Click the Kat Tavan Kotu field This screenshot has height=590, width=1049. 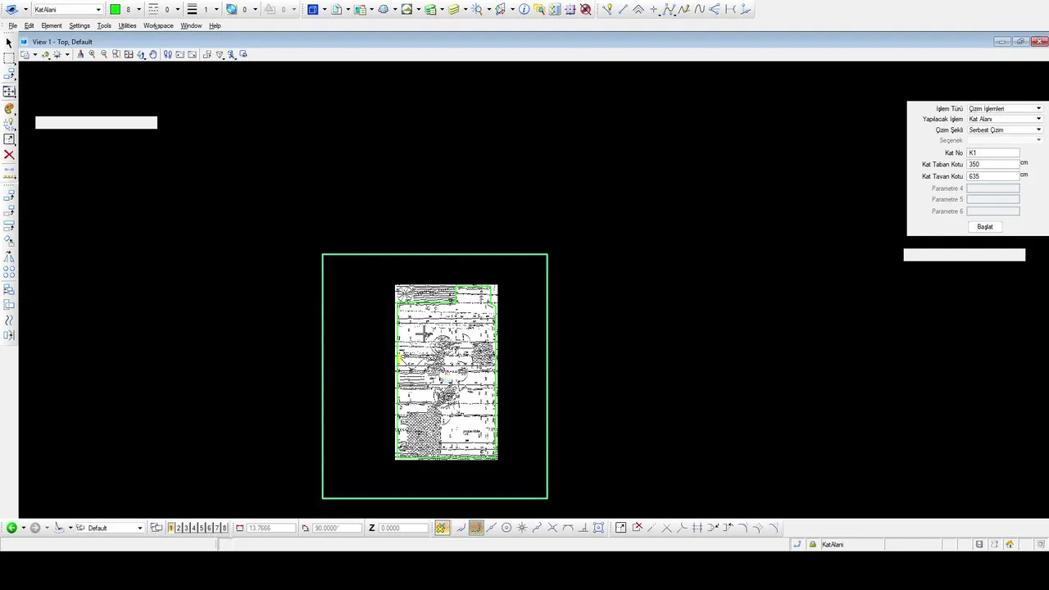click(x=993, y=176)
